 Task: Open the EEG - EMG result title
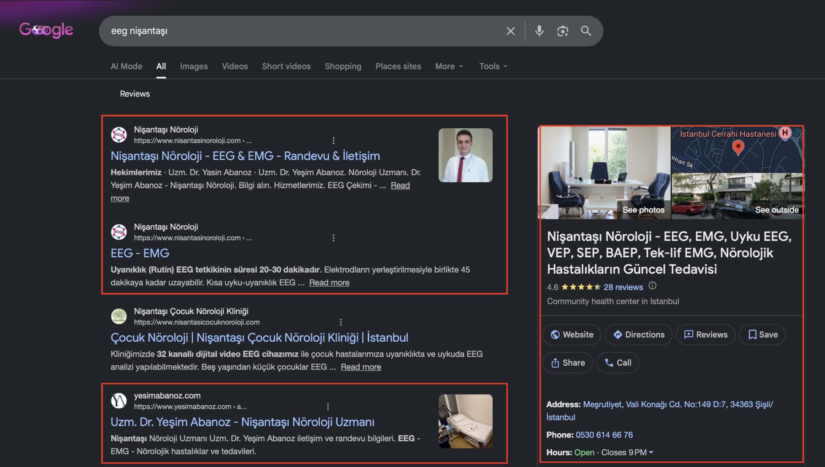click(x=140, y=253)
